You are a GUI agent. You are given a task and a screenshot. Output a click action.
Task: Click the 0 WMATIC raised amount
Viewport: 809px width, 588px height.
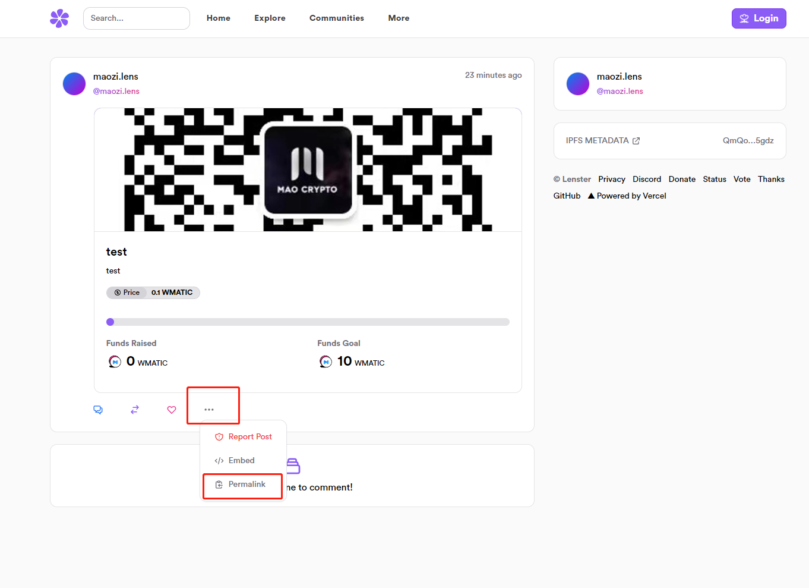coord(147,361)
